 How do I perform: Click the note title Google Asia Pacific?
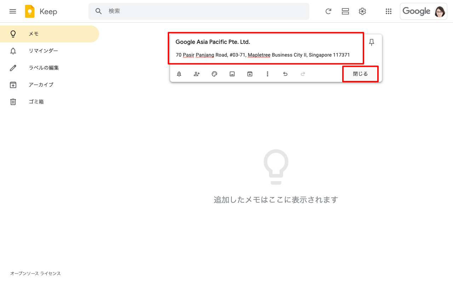point(213,42)
